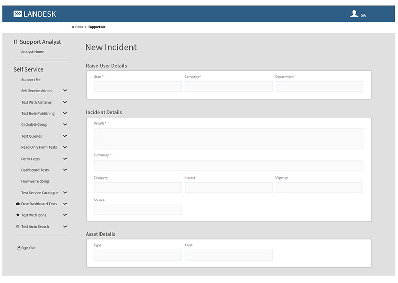Image resolution: width=398 pixels, height=283 pixels.
Task: Click the search icon beside Test Auto Search
Action: (x=18, y=227)
